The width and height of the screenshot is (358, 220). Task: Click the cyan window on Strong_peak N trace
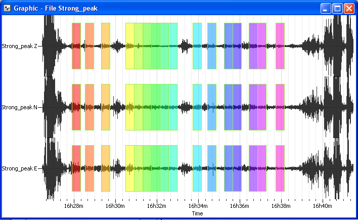tap(197, 107)
